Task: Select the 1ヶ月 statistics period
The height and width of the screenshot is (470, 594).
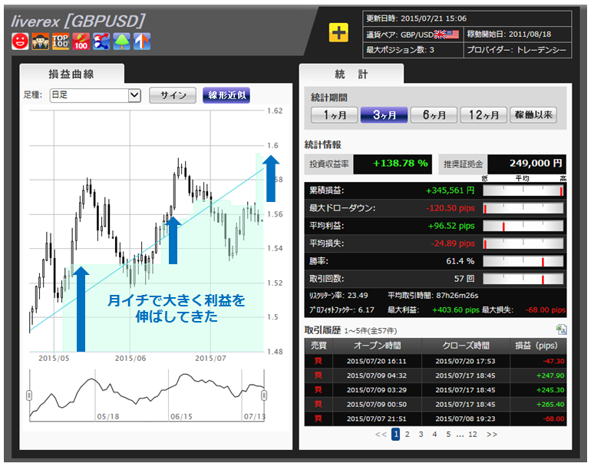Action: (334, 115)
